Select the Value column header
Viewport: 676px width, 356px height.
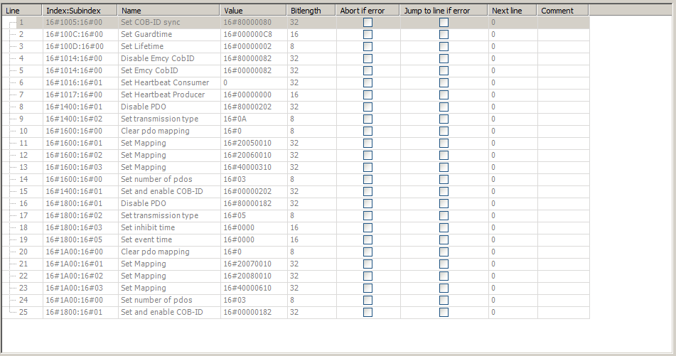(x=253, y=11)
